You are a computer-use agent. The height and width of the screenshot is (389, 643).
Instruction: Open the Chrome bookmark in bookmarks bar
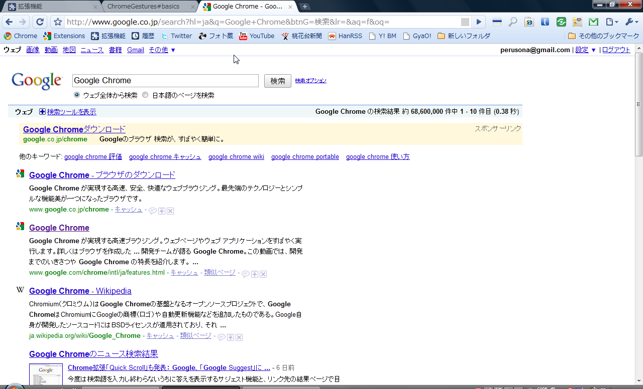pos(21,36)
